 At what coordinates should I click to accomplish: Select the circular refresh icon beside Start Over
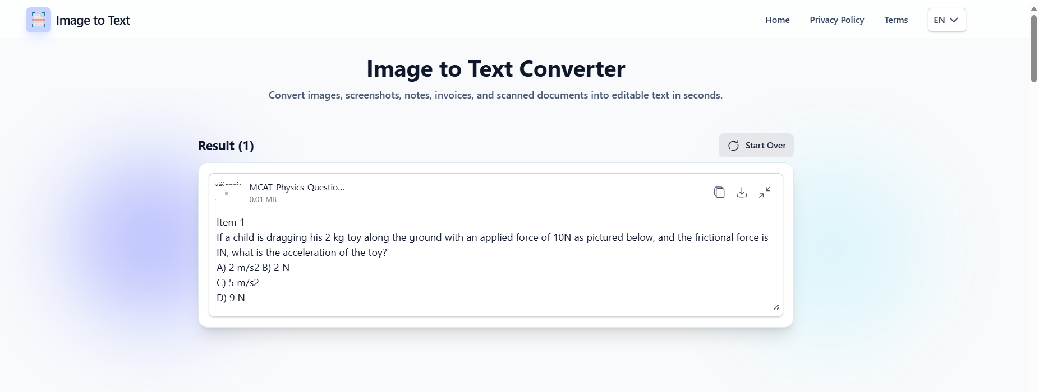[x=733, y=145]
